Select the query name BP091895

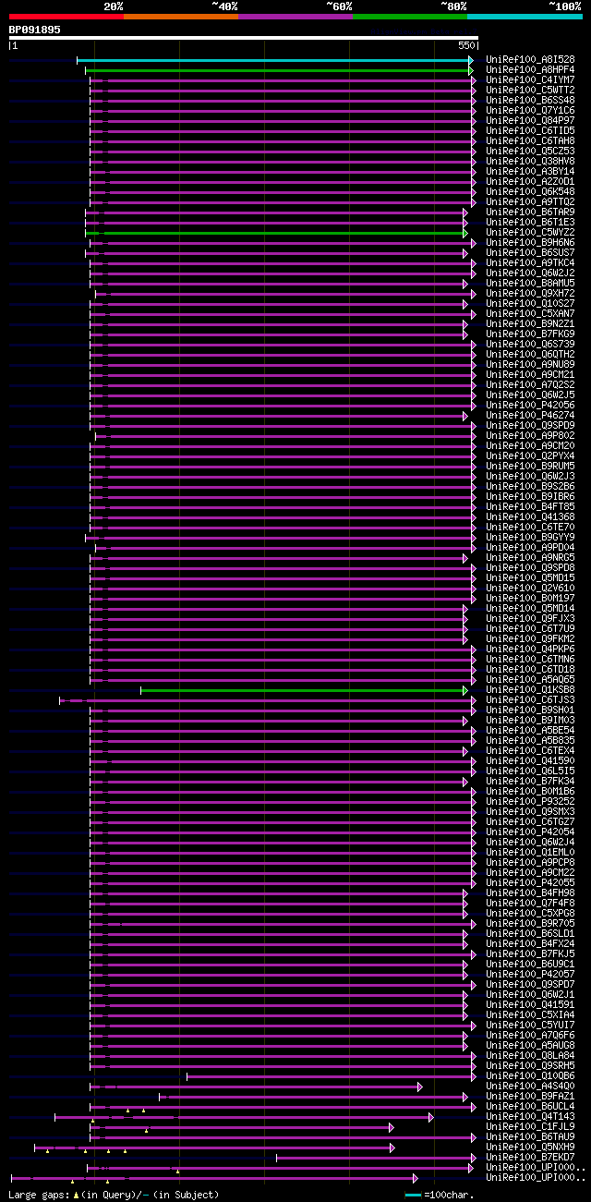pos(35,30)
